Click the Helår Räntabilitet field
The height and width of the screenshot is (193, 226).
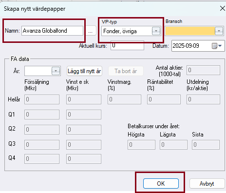(x=164, y=99)
